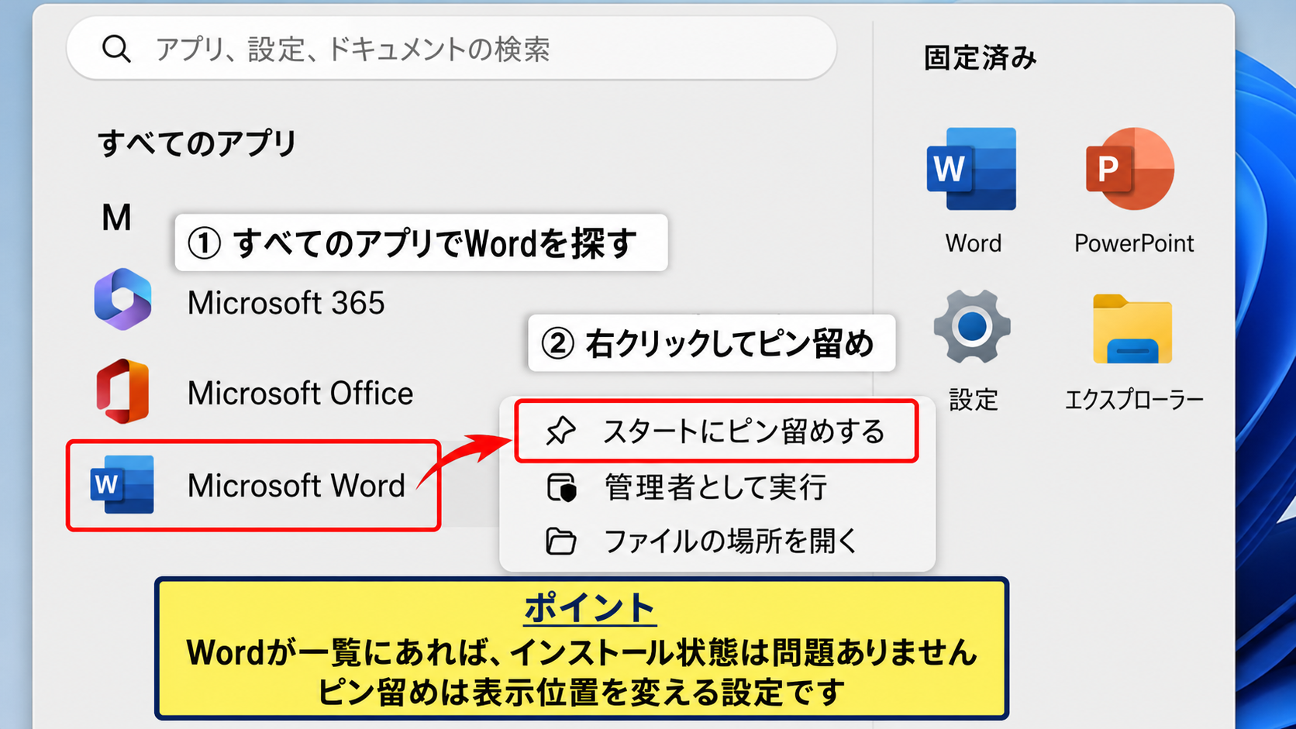1296x729 pixels.
Task: Click the admin shield icon in menu
Action: [561, 488]
